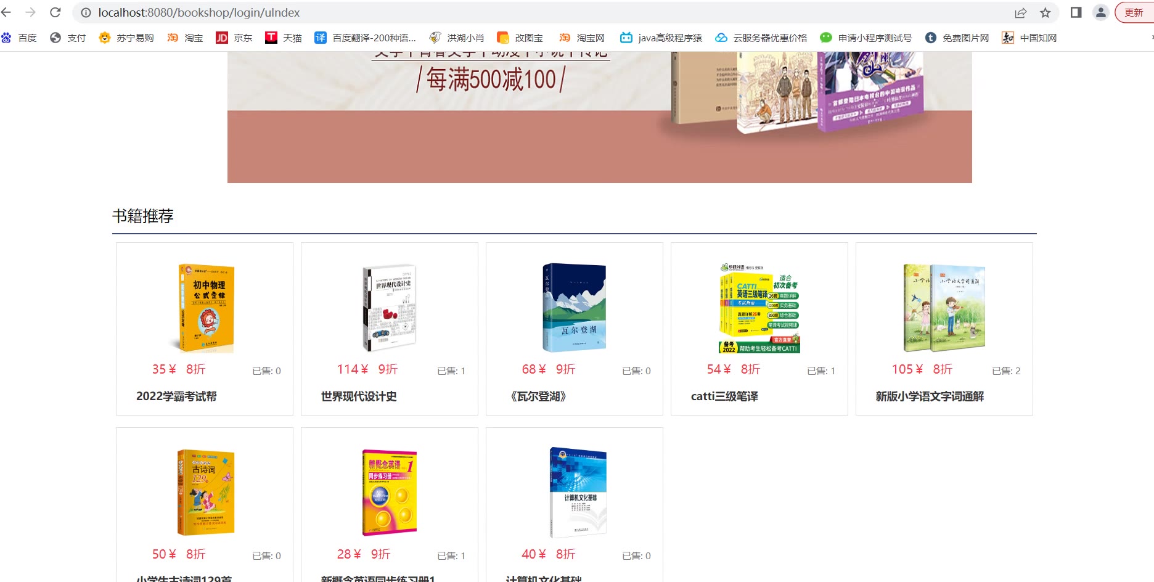The height and width of the screenshot is (582, 1154).
Task: Click the 每满500减100 promotional banner
Action: (600, 117)
